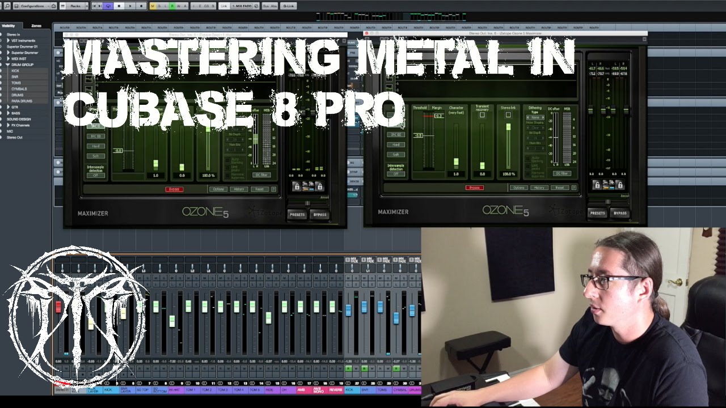
Task: Select Stereo Out in visibility list
Action: coord(15,138)
